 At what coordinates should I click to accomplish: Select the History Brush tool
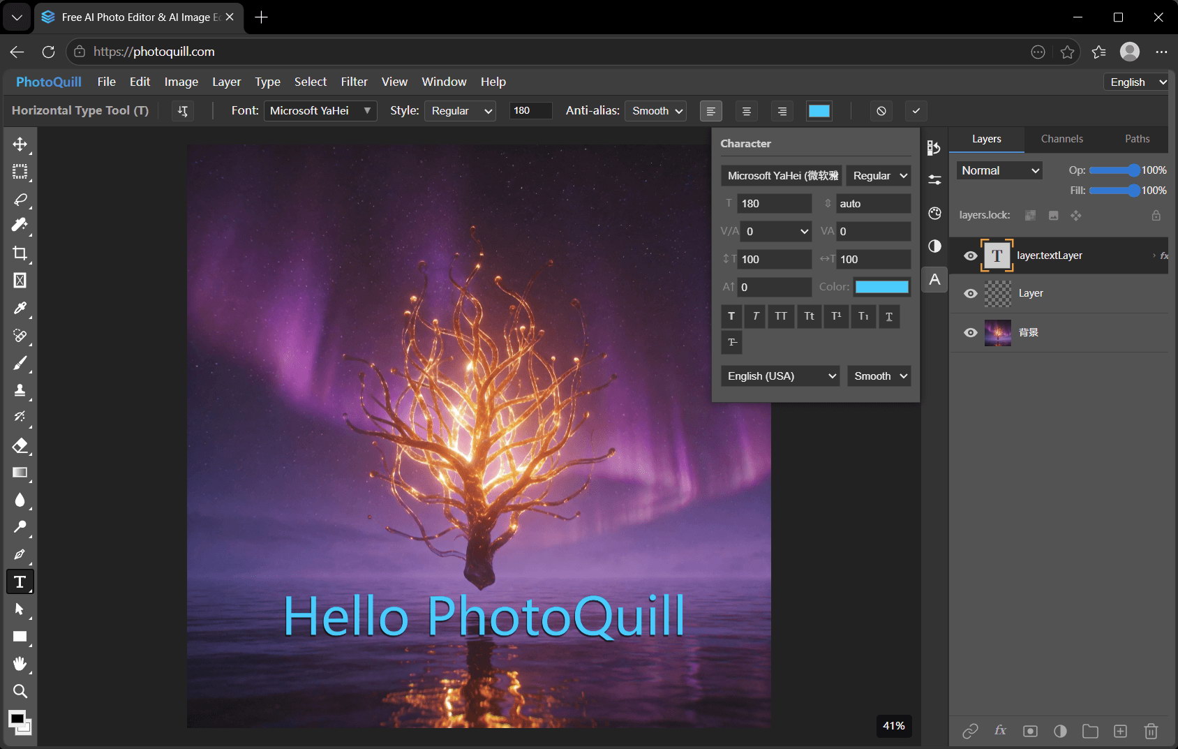tap(20, 417)
